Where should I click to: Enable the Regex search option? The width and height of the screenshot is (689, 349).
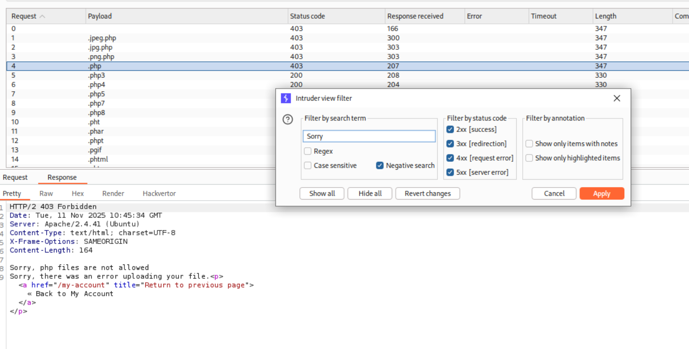pyautogui.click(x=308, y=151)
